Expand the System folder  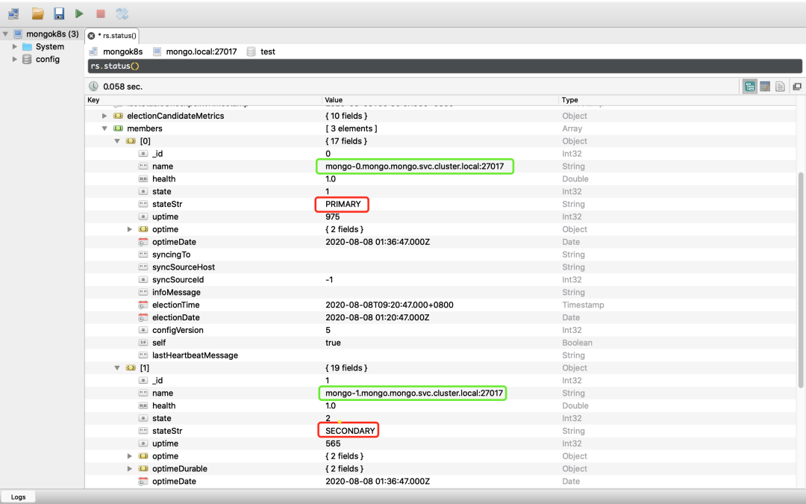pyautogui.click(x=14, y=46)
